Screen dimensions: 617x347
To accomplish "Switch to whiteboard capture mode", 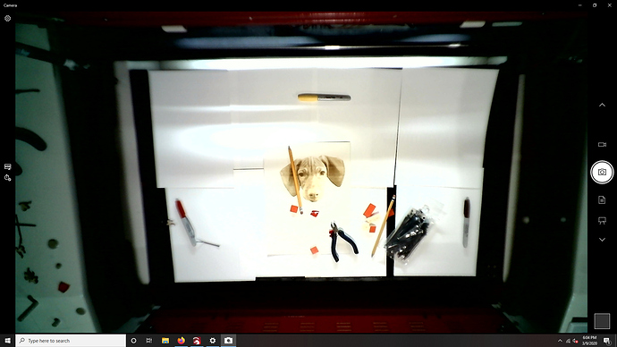I will pos(602,220).
